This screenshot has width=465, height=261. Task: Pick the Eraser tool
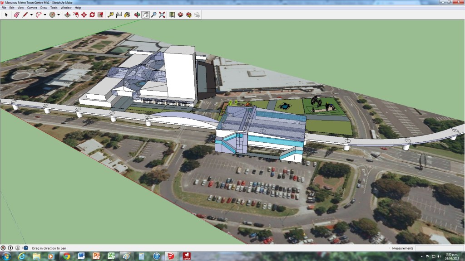tap(16, 14)
